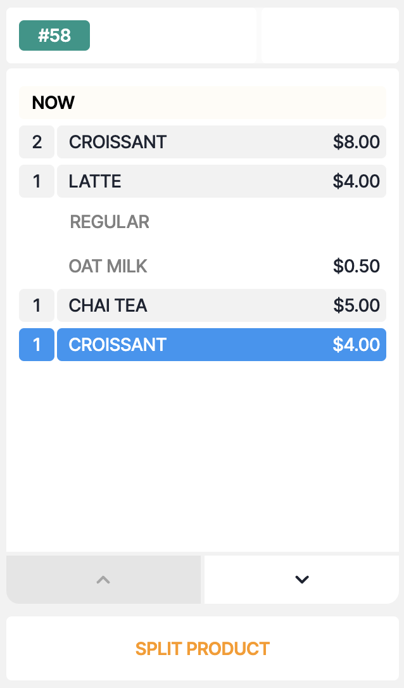
Task: Open order tag #58
Action: click(54, 35)
